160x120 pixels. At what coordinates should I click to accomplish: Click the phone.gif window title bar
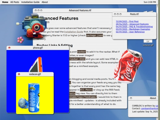tap(38, 48)
